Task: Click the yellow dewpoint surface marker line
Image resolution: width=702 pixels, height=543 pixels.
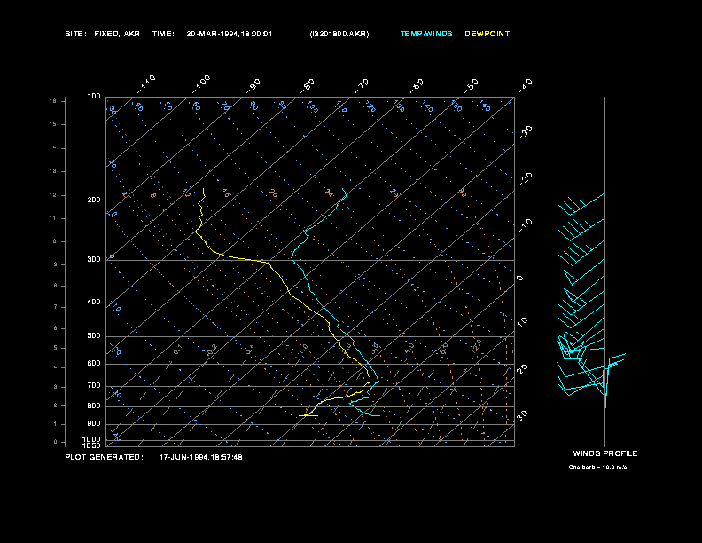Action: [308, 416]
